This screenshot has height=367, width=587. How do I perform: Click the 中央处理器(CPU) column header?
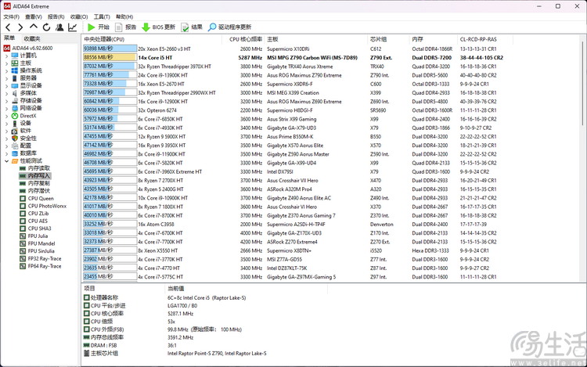pyautogui.click(x=104, y=38)
